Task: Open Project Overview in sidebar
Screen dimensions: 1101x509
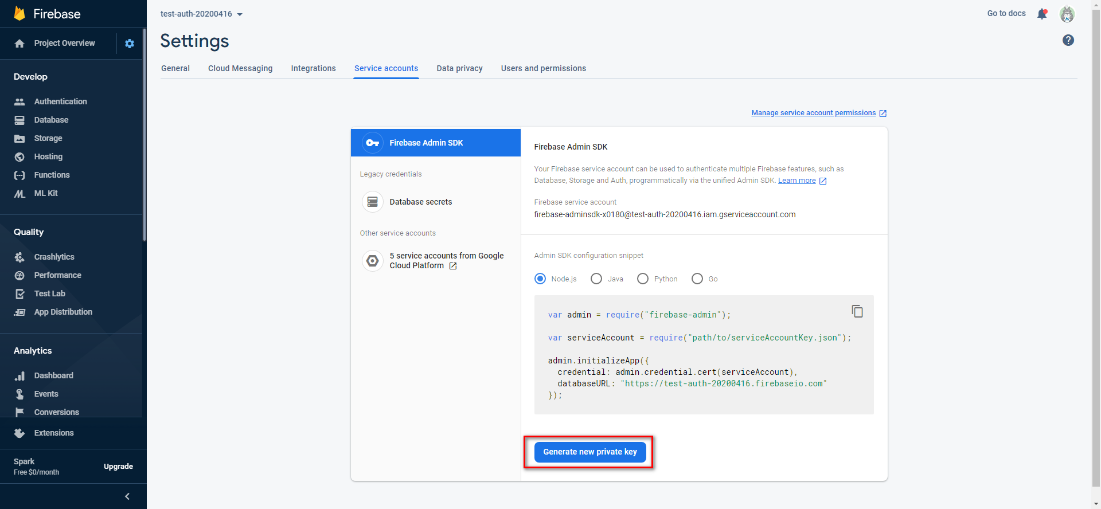Action: 64,43
